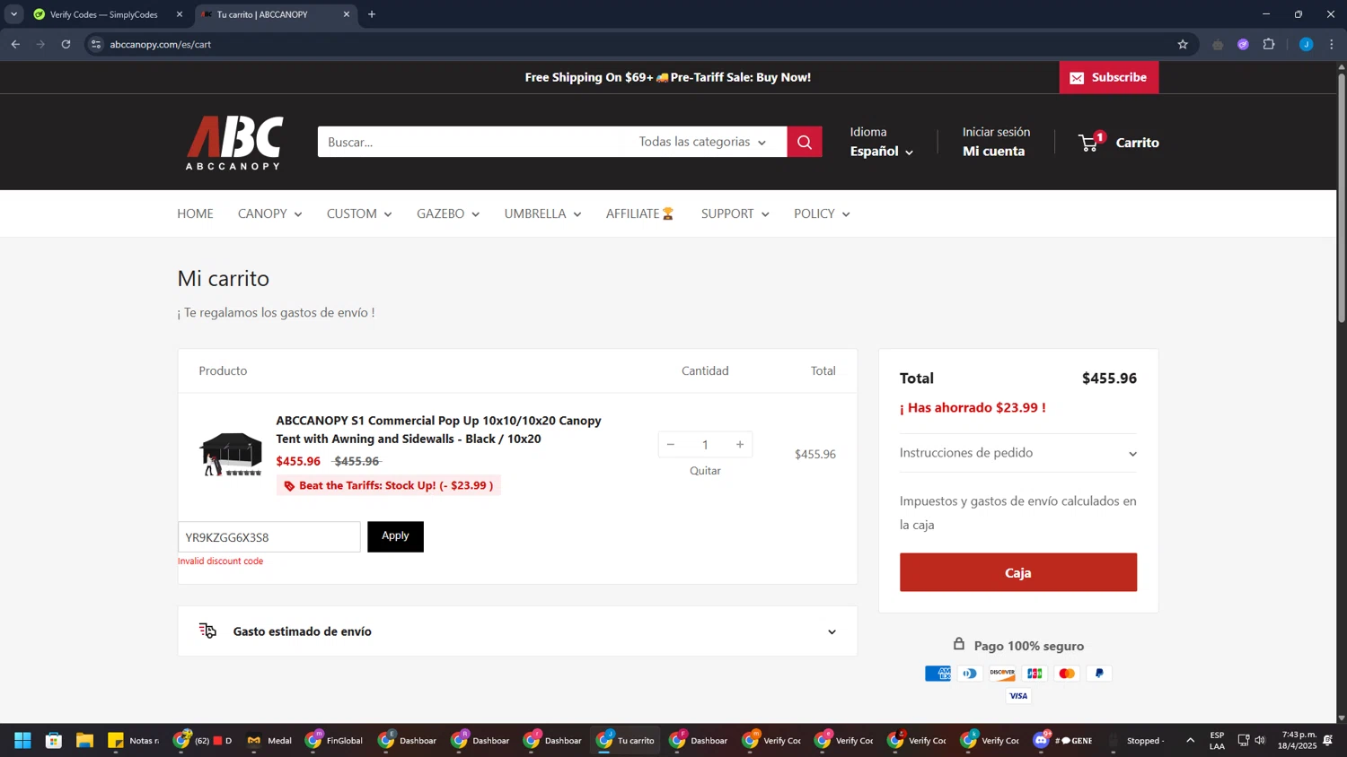
Task: Click the American Express card icon
Action: click(x=938, y=674)
